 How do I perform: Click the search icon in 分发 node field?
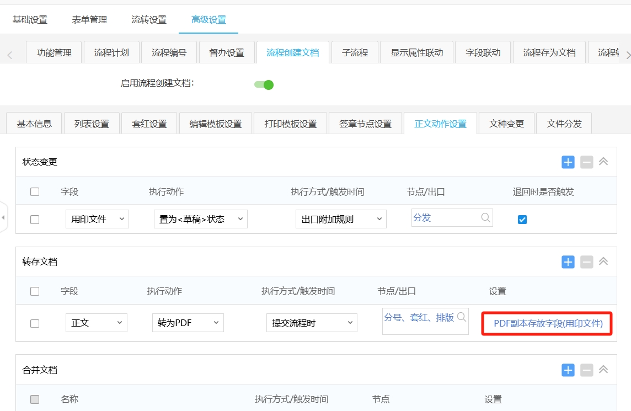pyautogui.click(x=485, y=217)
